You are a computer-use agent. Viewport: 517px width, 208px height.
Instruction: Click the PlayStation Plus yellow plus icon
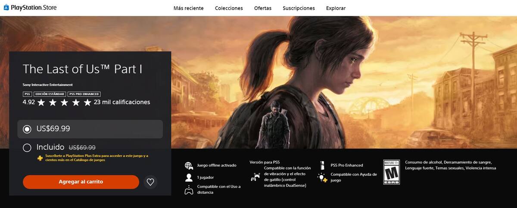[40, 158]
